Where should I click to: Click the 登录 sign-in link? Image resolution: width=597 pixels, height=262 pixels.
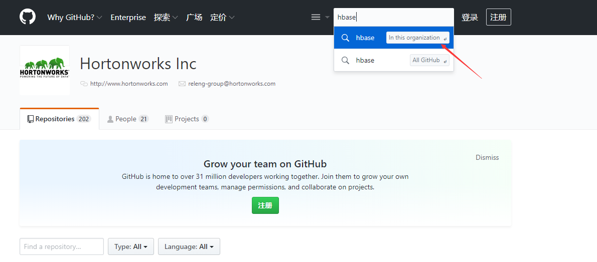click(470, 17)
